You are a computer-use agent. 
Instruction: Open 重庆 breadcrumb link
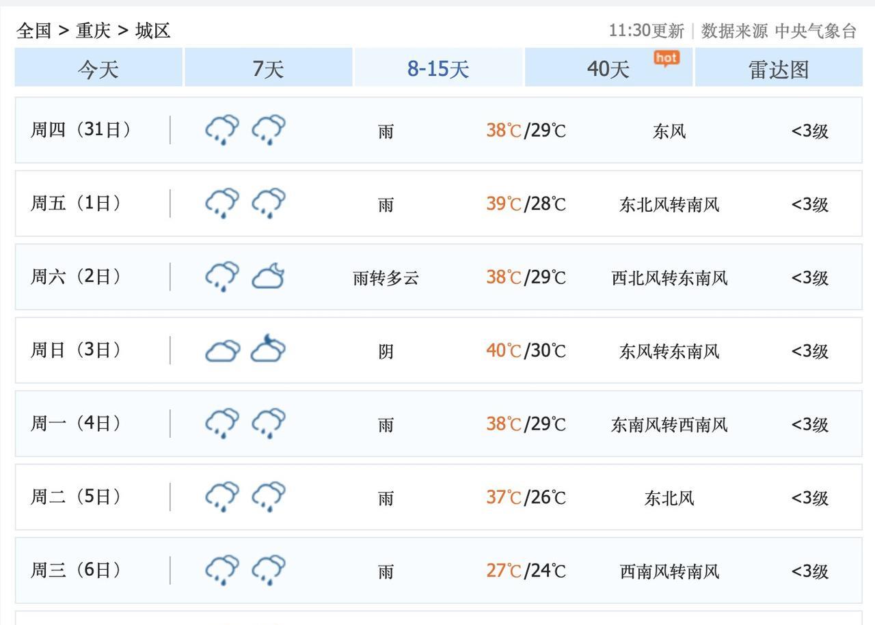pyautogui.click(x=93, y=31)
